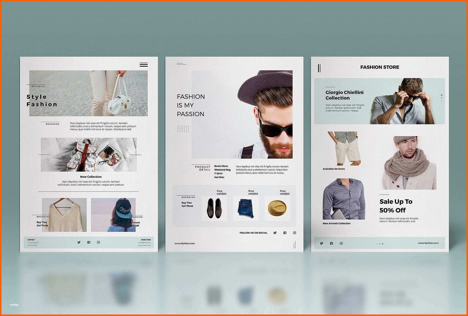The width and height of the screenshot is (468, 316).
Task: Click the Available On Store caption
Action: tap(334, 169)
